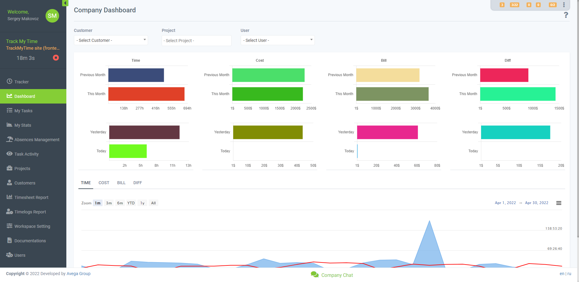The width and height of the screenshot is (579, 282).
Task: Select the 3m zoom range
Action: click(109, 203)
